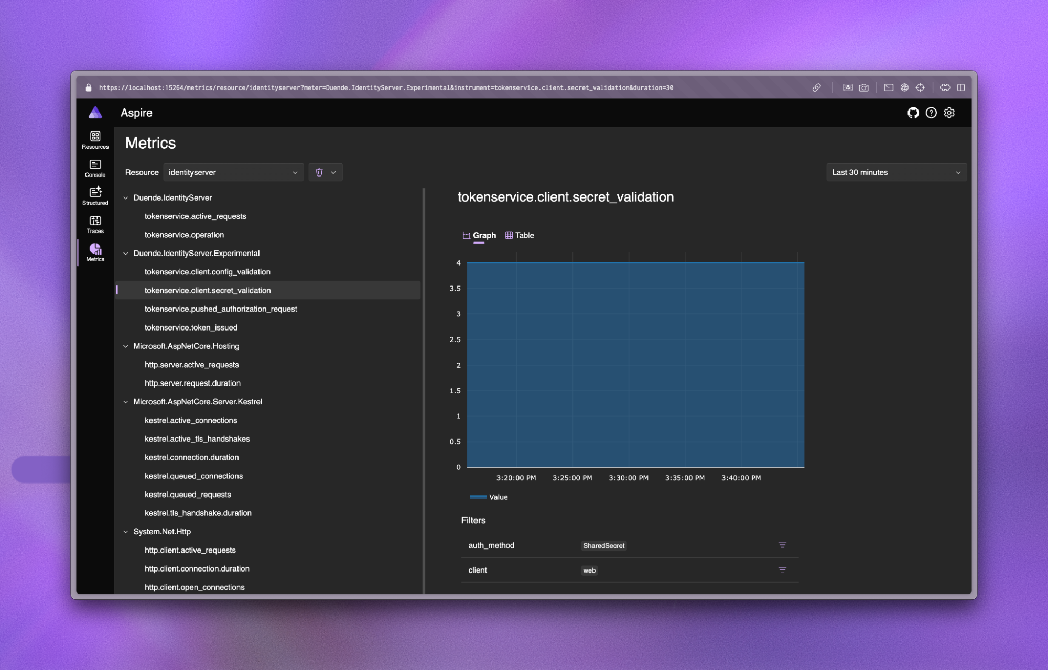This screenshot has height=670, width=1048.
Task: Click the extensions icon in browser toolbar
Action: tap(945, 87)
